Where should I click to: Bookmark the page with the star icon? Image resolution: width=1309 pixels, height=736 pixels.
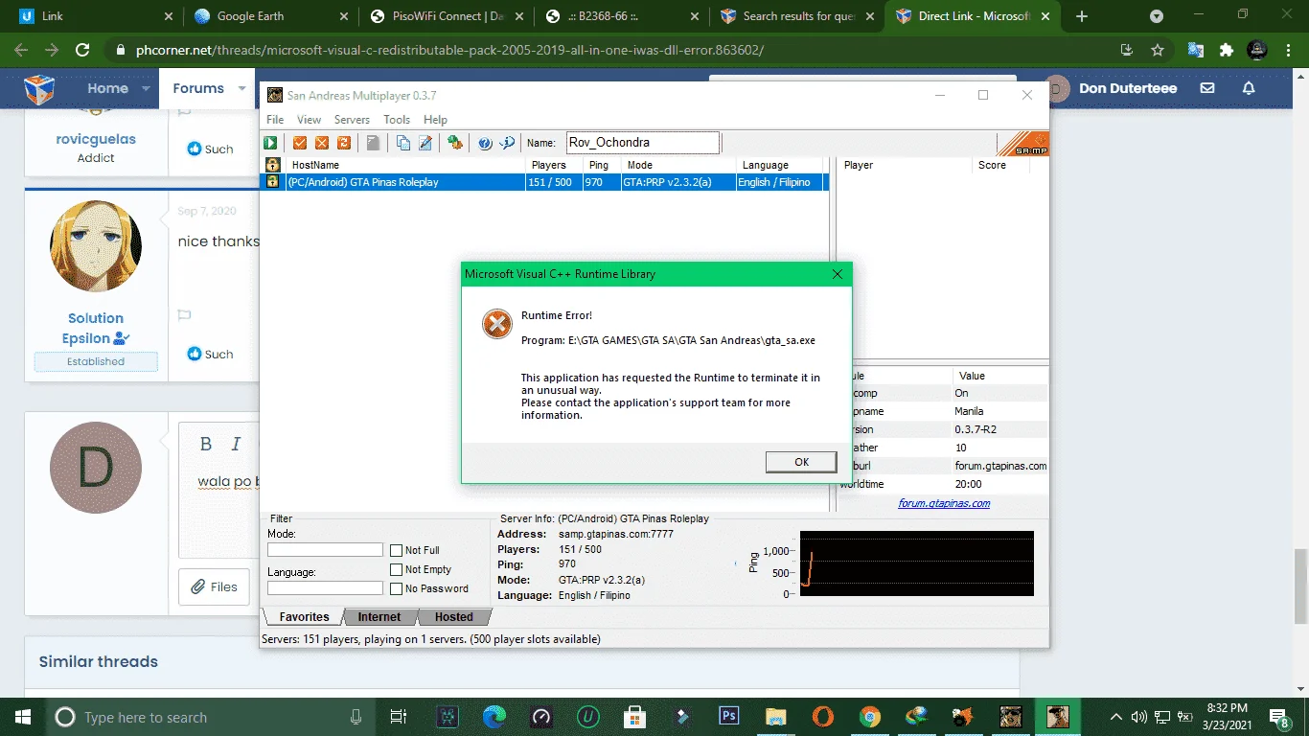pos(1158,50)
